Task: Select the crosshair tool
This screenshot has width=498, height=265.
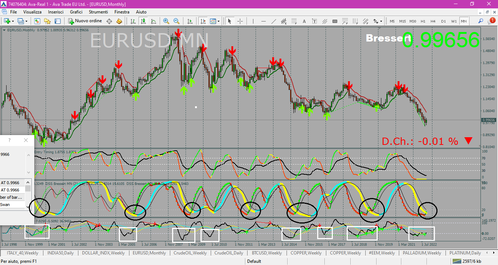Action: [x=240, y=21]
